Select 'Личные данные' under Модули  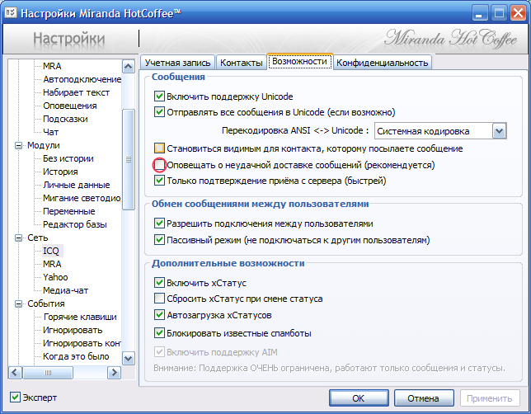click(x=76, y=185)
